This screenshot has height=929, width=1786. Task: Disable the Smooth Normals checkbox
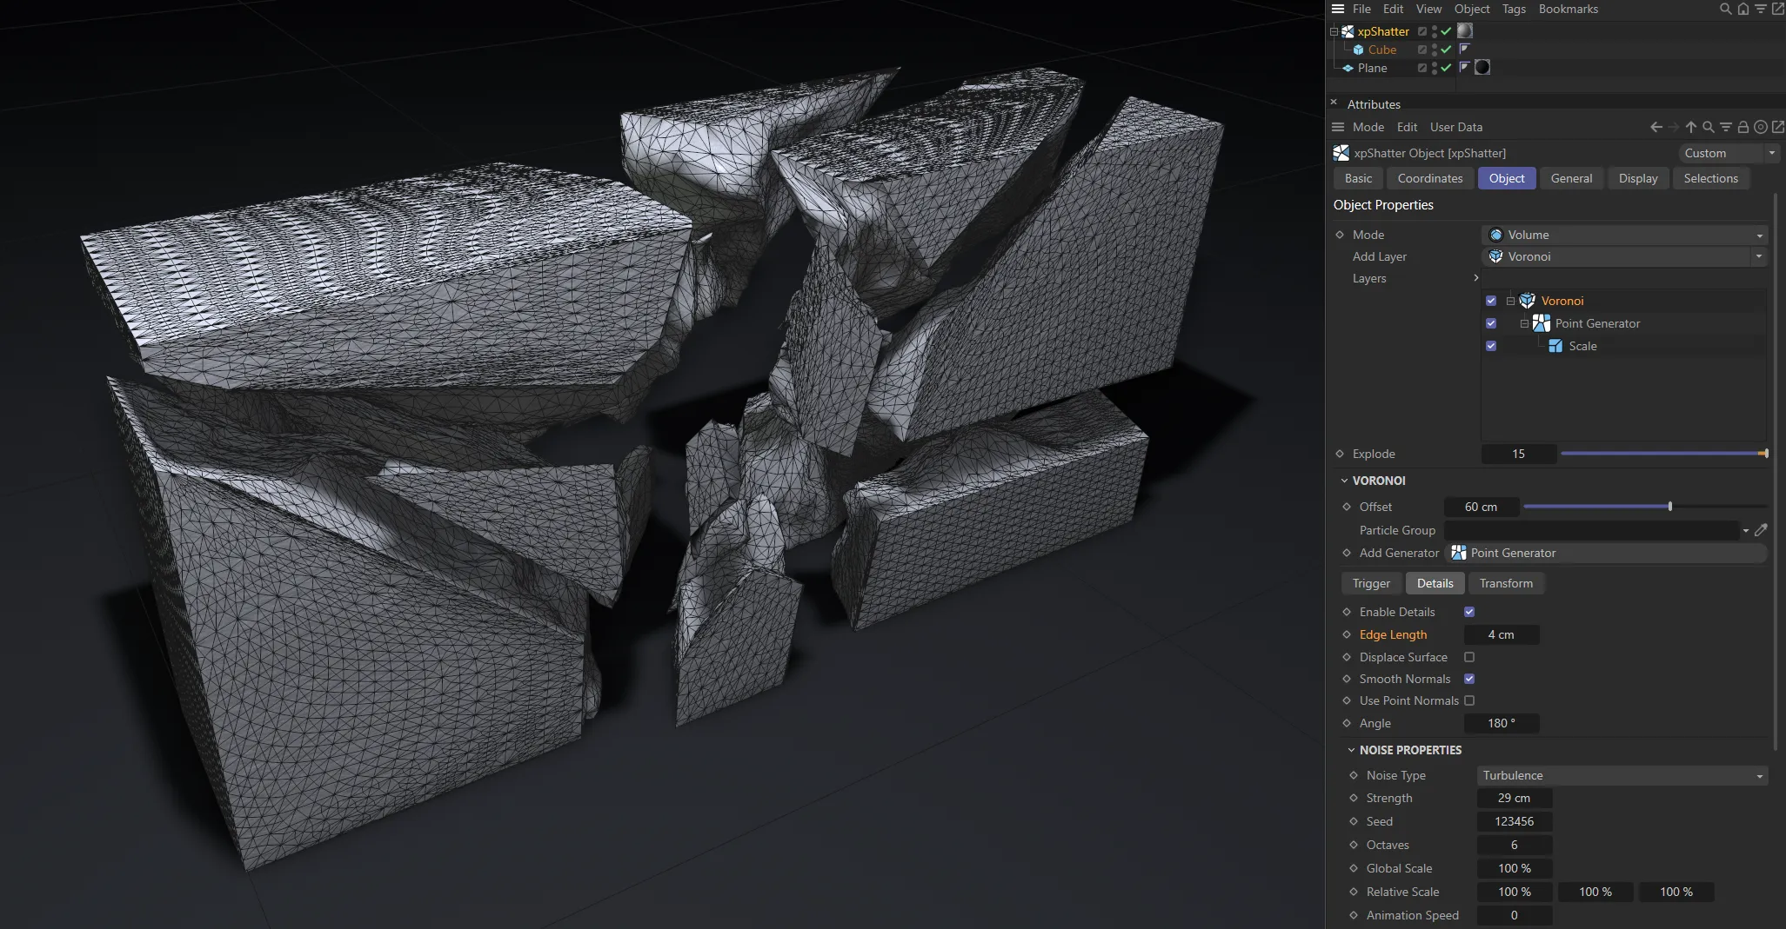point(1470,679)
